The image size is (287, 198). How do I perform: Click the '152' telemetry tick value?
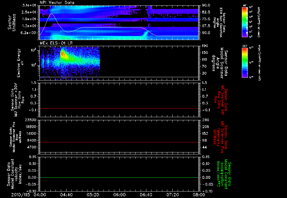pyautogui.click(x=205, y=133)
